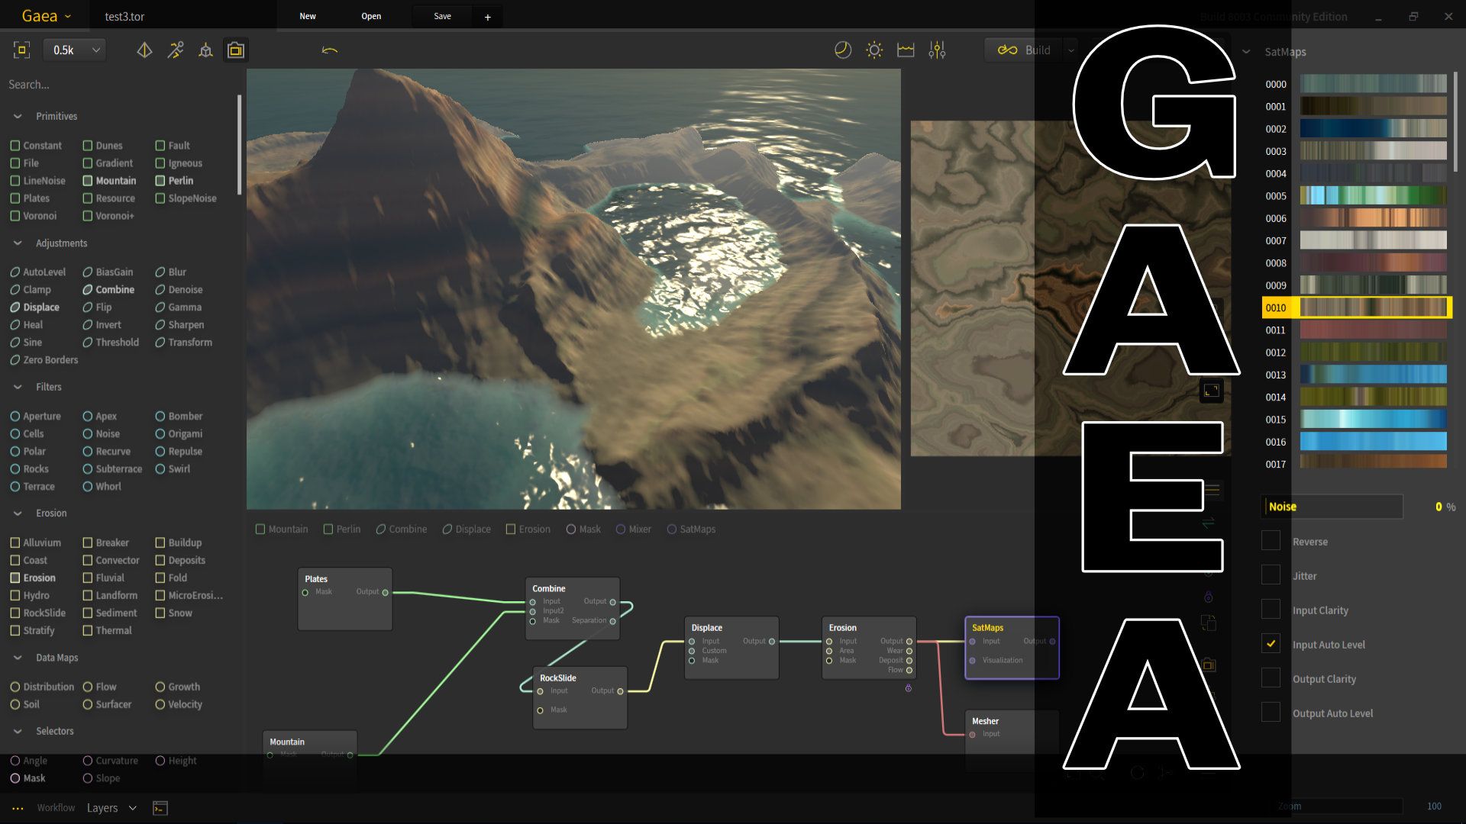This screenshot has width=1466, height=824.
Task: Add the Voronoi primitive node
Action: [x=34, y=216]
